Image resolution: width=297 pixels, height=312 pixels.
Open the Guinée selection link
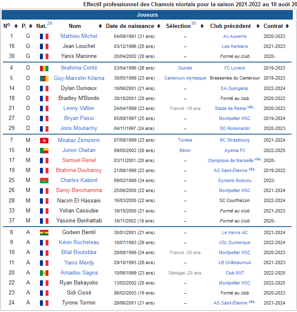coord(185,68)
